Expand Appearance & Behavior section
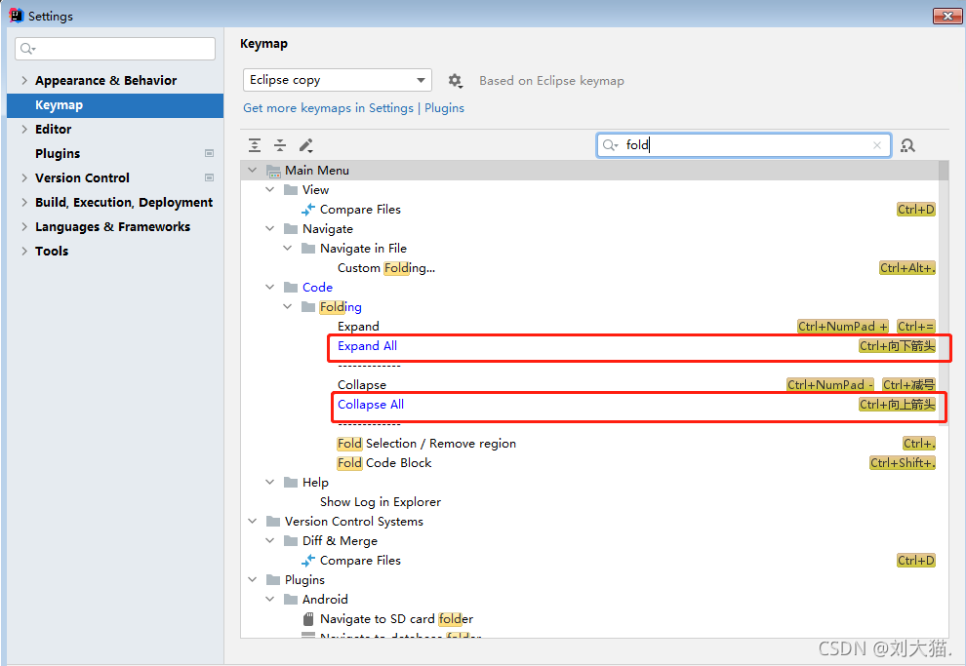The width and height of the screenshot is (966, 666). [24, 80]
